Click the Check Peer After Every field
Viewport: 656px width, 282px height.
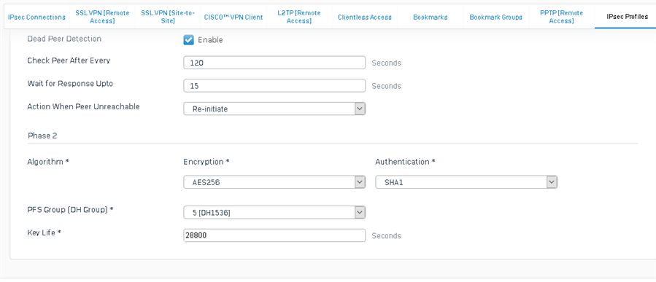(x=274, y=63)
